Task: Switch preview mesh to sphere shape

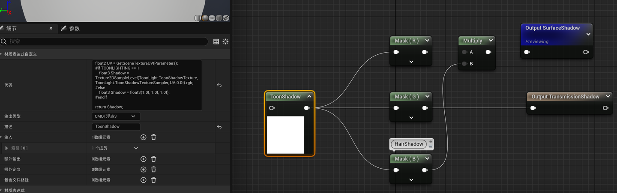Action: click(205, 18)
